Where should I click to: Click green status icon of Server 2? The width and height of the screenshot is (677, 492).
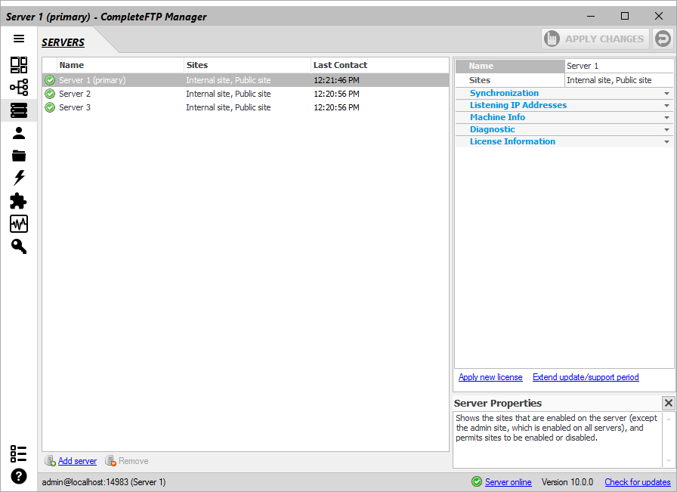point(50,94)
